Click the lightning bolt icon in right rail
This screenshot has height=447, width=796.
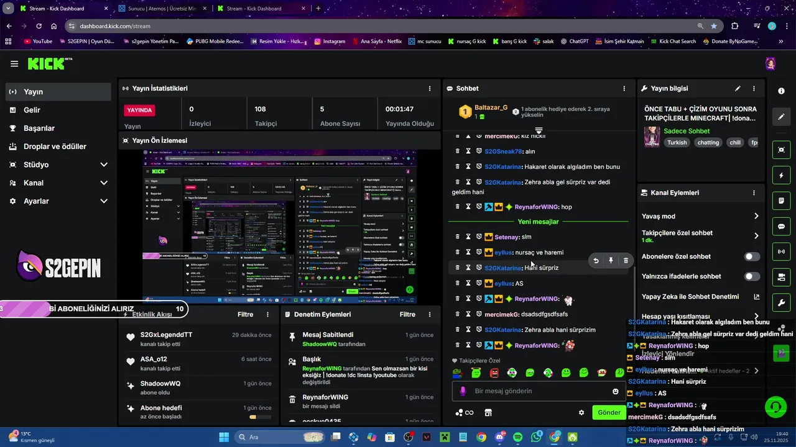pos(782,175)
